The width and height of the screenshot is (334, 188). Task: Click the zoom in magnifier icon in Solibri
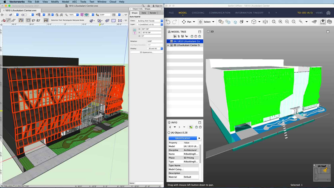280,22
